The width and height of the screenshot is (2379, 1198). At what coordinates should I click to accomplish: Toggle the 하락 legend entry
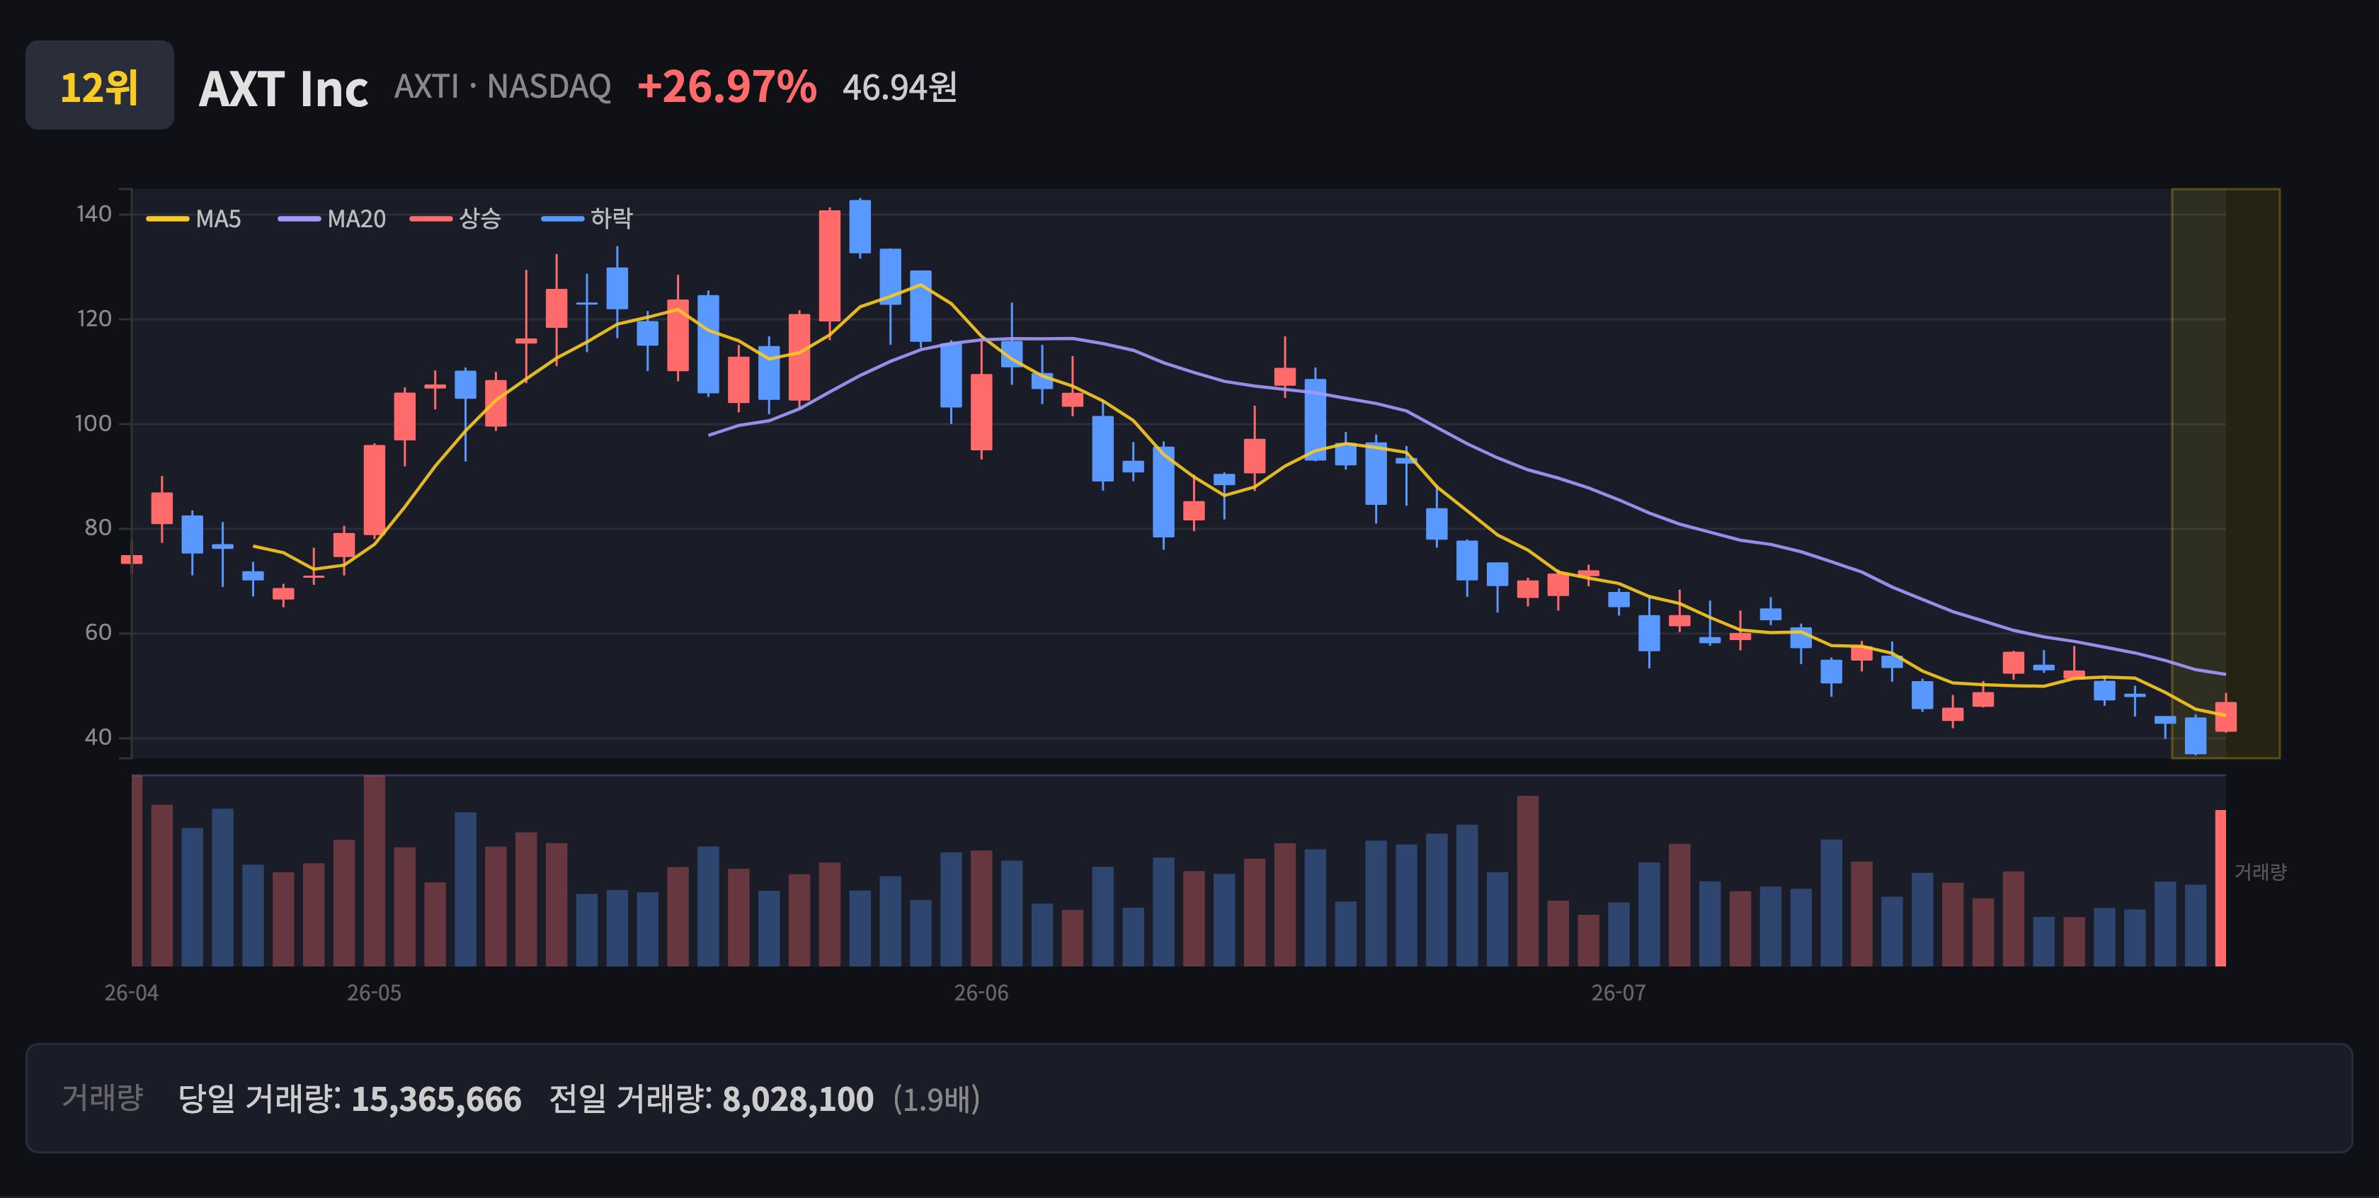pos(588,219)
